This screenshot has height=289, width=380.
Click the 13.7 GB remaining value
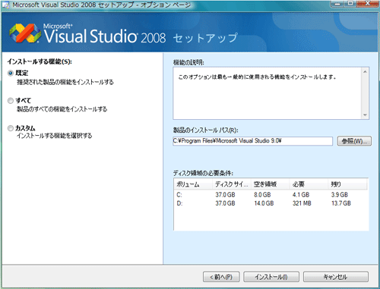click(x=341, y=203)
